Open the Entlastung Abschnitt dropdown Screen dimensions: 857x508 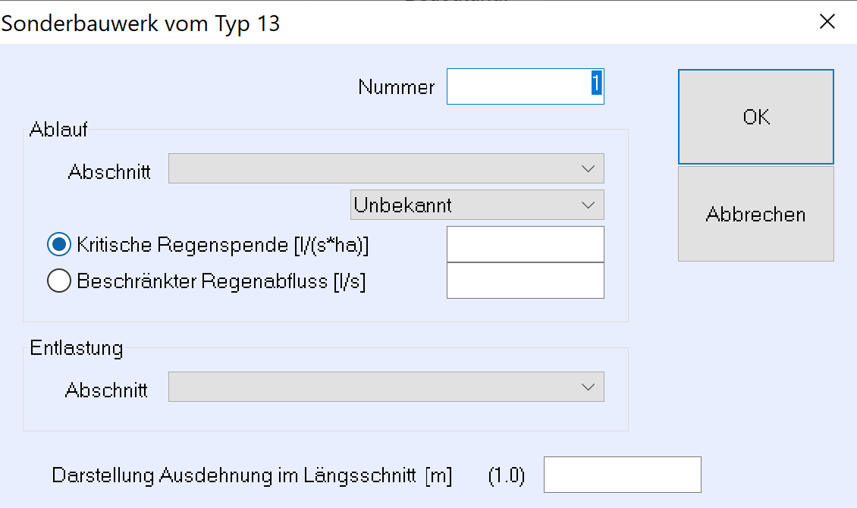pos(386,387)
